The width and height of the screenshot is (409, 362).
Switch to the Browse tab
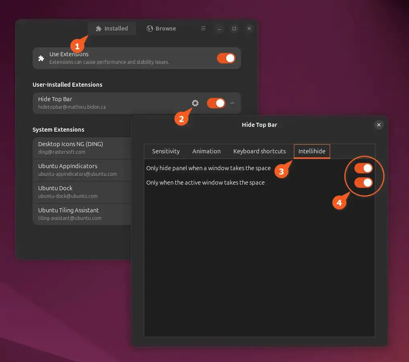[161, 28]
